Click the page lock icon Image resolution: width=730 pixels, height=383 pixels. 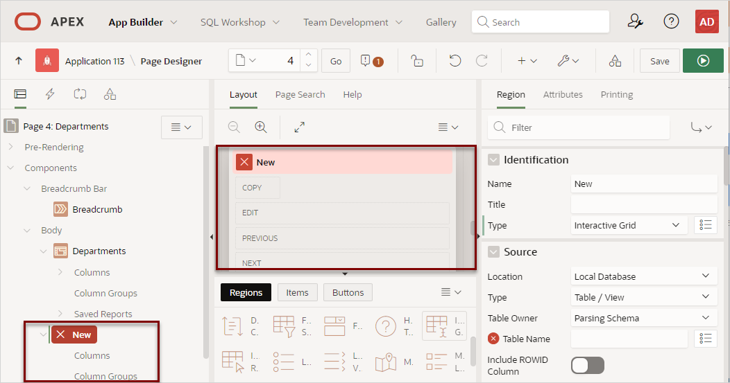tap(416, 61)
